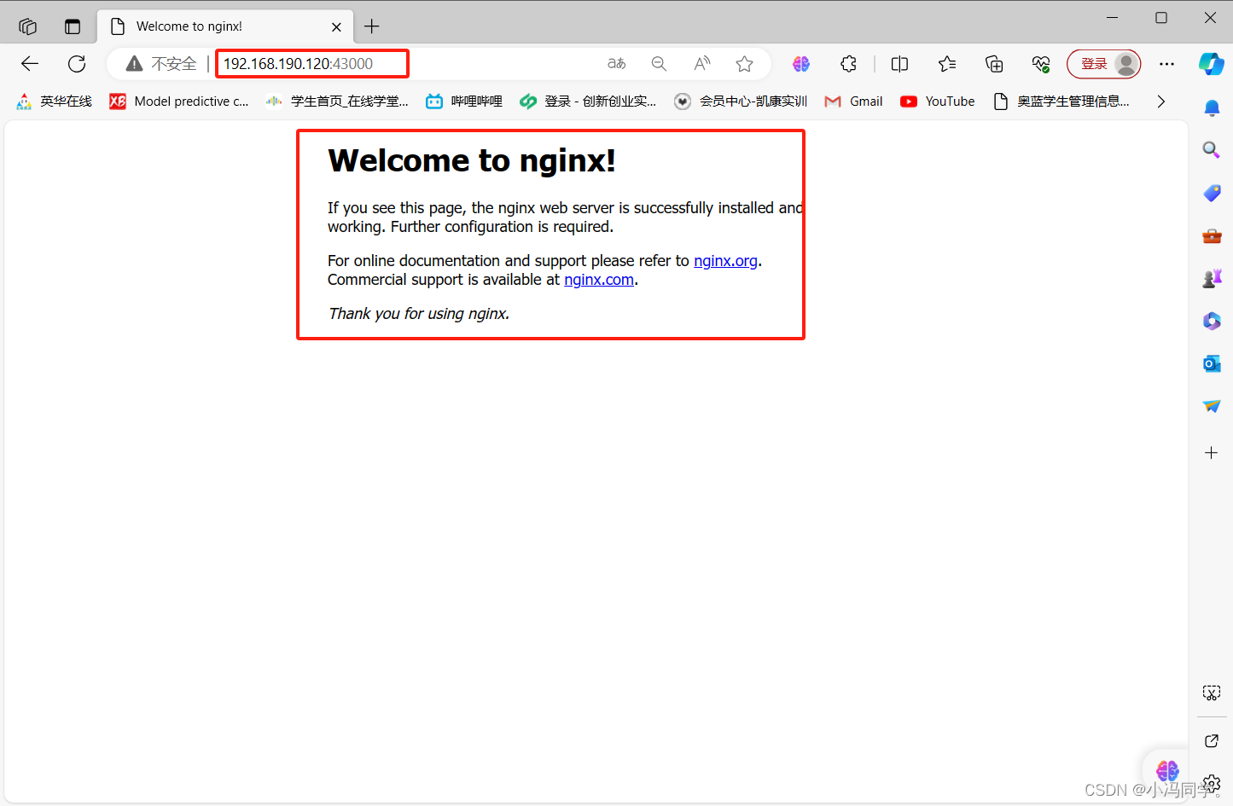Go back to the previous page
The height and width of the screenshot is (806, 1233).
(30, 64)
